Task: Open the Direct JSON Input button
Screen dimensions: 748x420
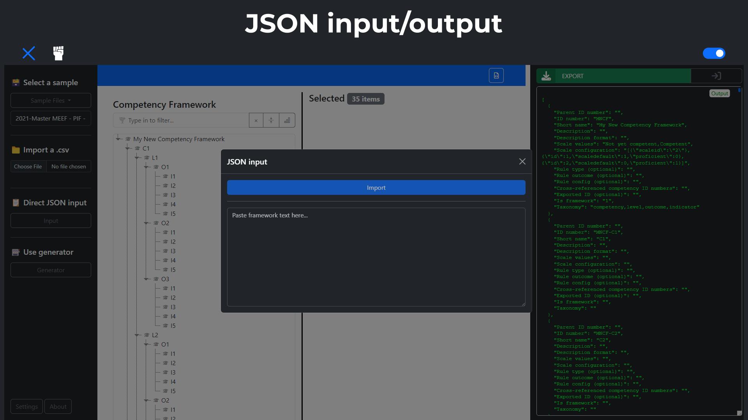Action: click(x=51, y=220)
